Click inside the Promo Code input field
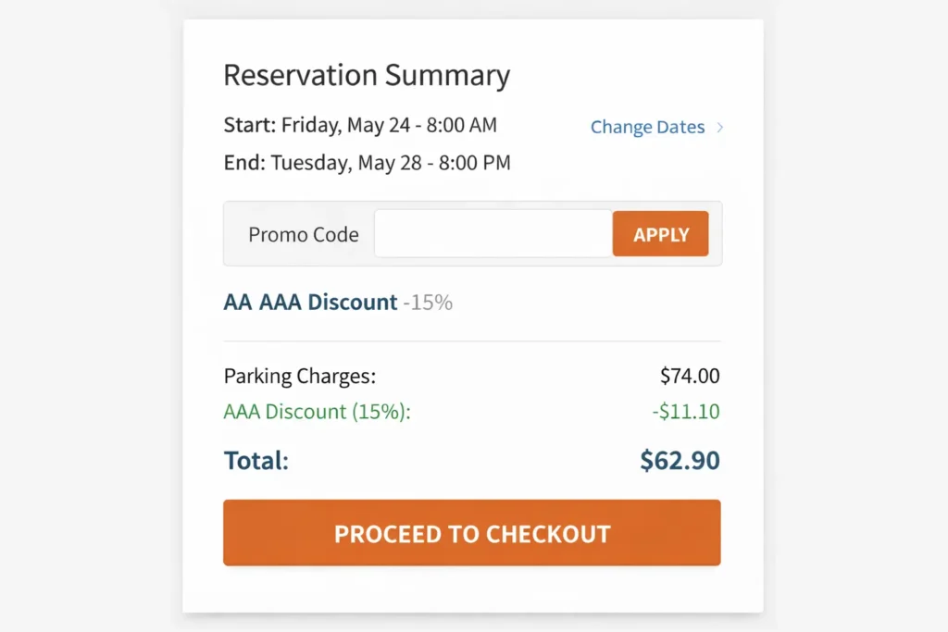The image size is (948, 632). (x=492, y=233)
